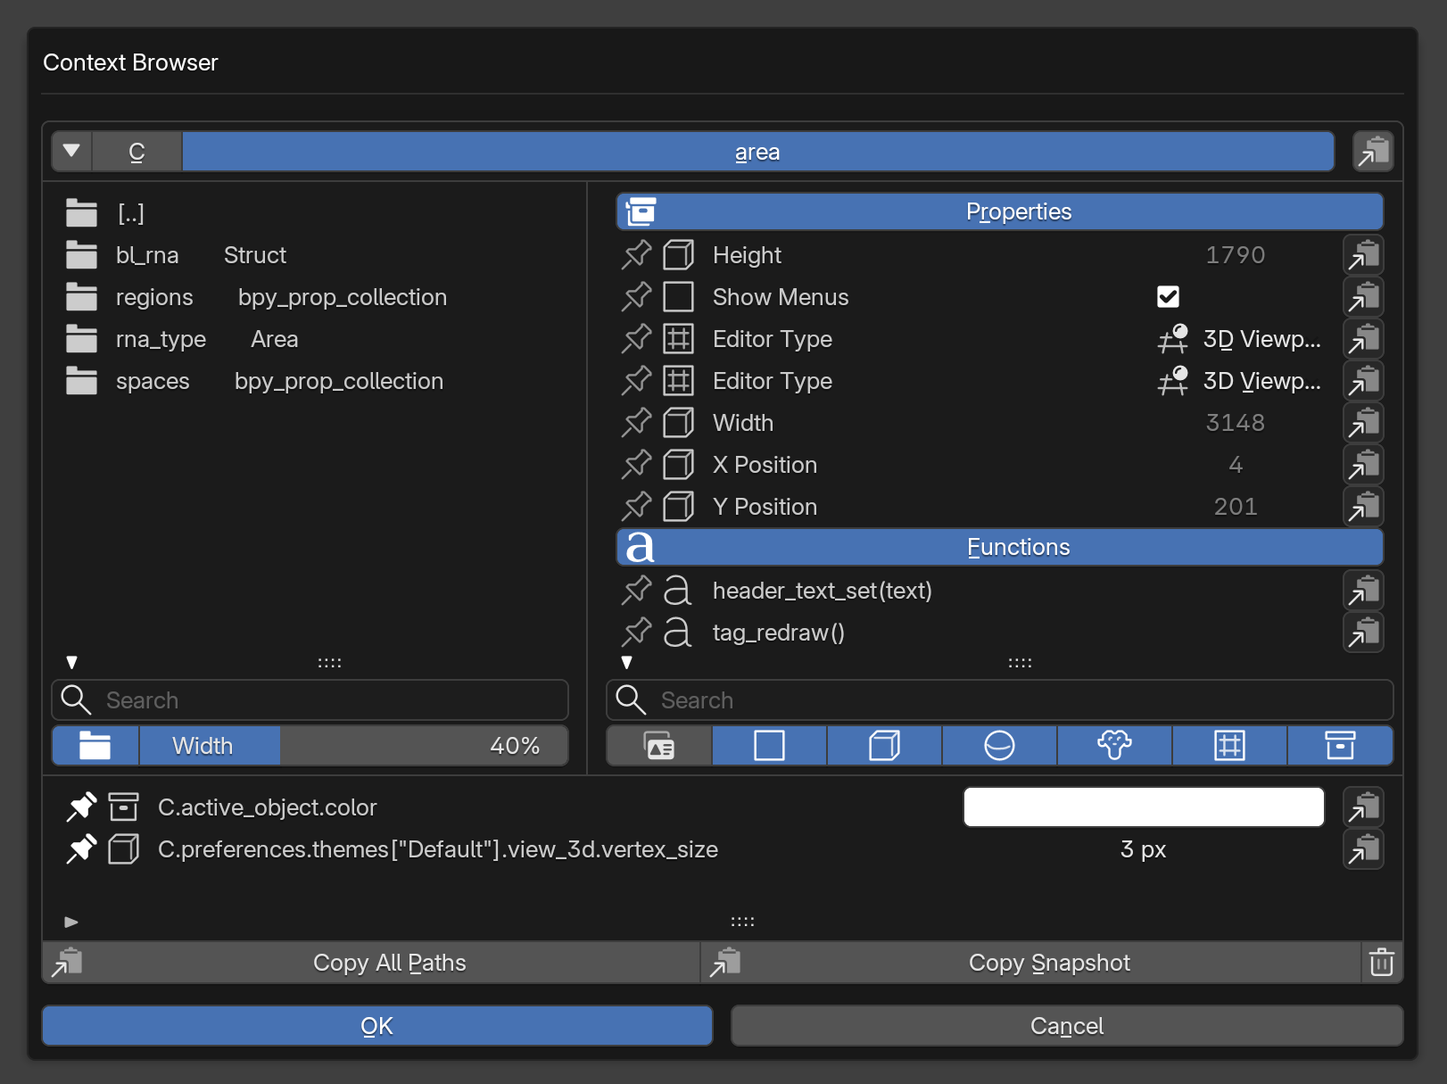Click Copy Snapshot button
1447x1084 pixels.
tap(1031, 963)
